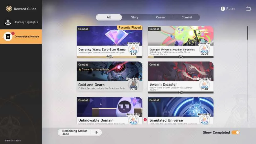Click 'Assemble your team' description under Currency Wars
The width and height of the screenshot is (256, 144).
(101, 53)
